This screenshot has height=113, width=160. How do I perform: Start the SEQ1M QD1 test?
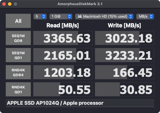click(18, 55)
